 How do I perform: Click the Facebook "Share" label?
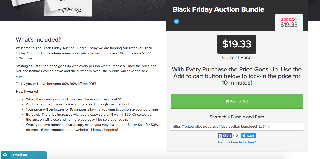click(227, 136)
